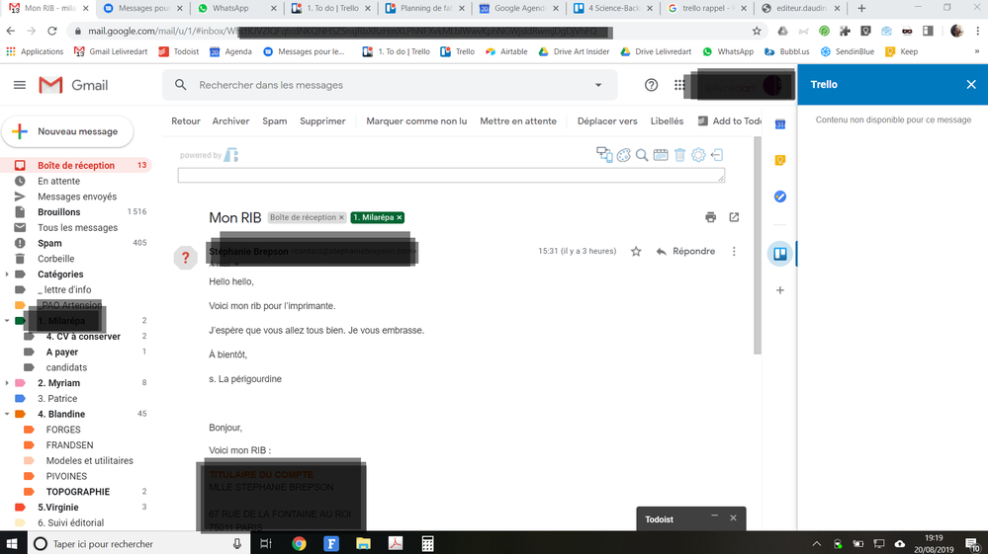Open the Libellés menu
The width and height of the screenshot is (988, 554).
click(x=667, y=121)
